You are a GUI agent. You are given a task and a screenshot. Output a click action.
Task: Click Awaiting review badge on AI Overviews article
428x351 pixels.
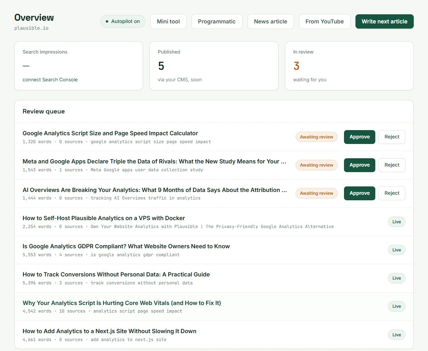point(316,193)
